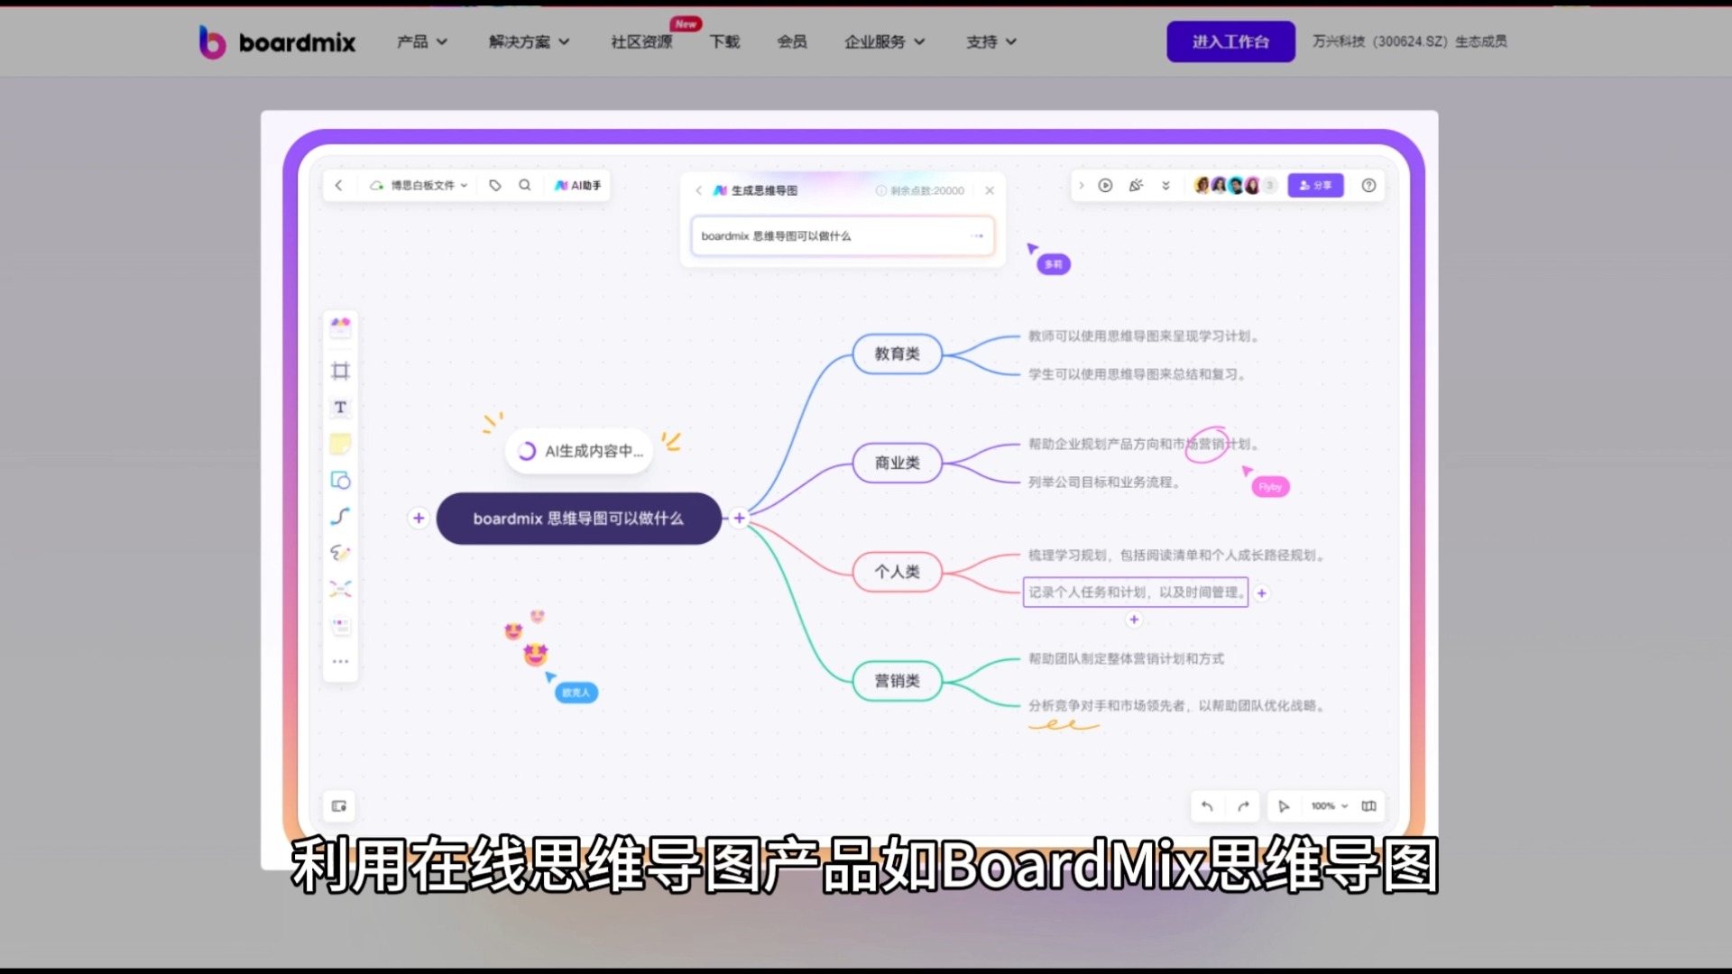Select the Connector line tool

coord(340,516)
